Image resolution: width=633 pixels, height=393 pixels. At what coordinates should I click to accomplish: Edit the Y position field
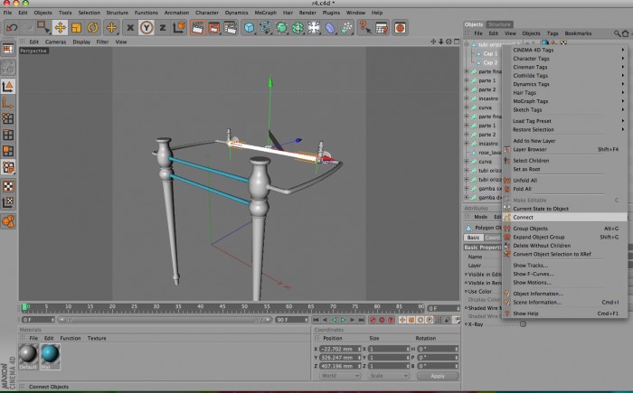click(x=340, y=358)
